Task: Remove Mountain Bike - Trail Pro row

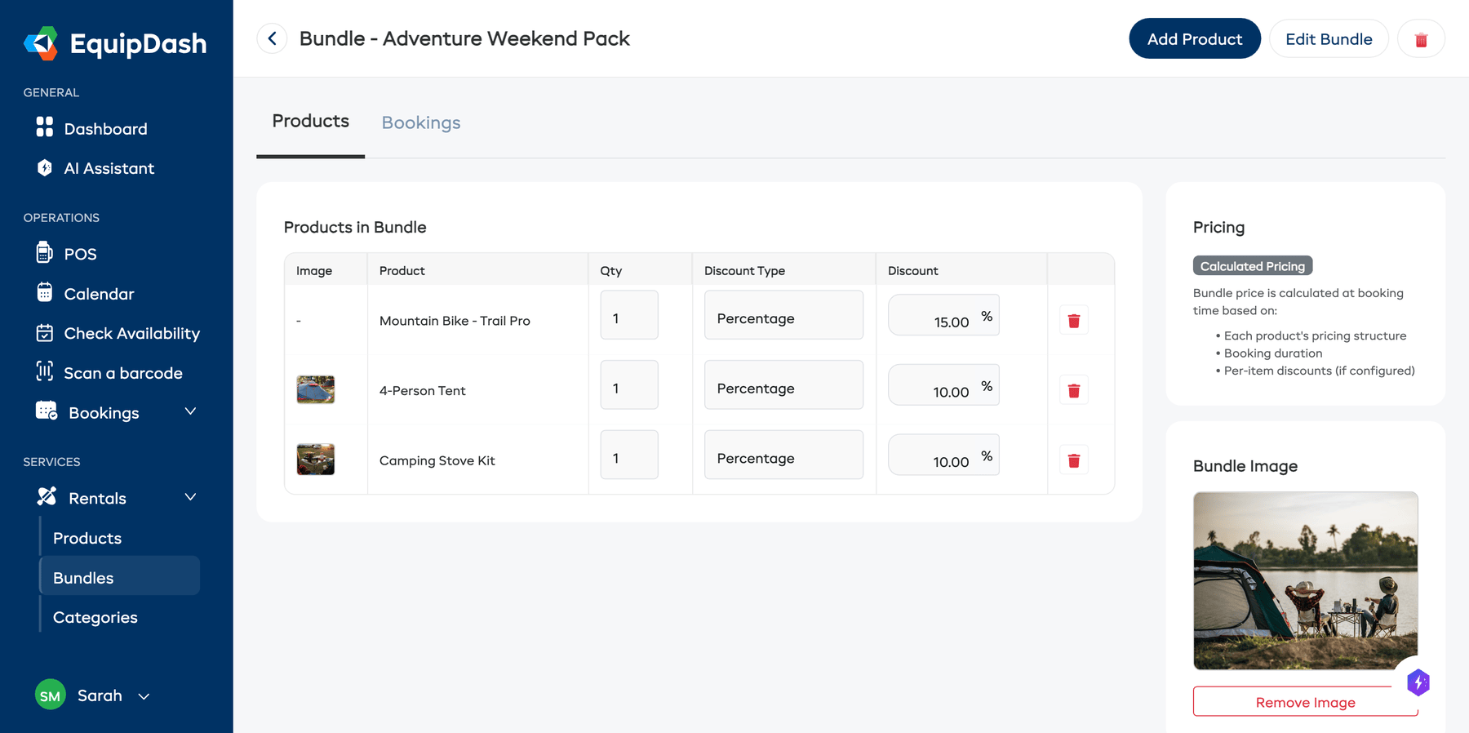Action: (x=1073, y=321)
